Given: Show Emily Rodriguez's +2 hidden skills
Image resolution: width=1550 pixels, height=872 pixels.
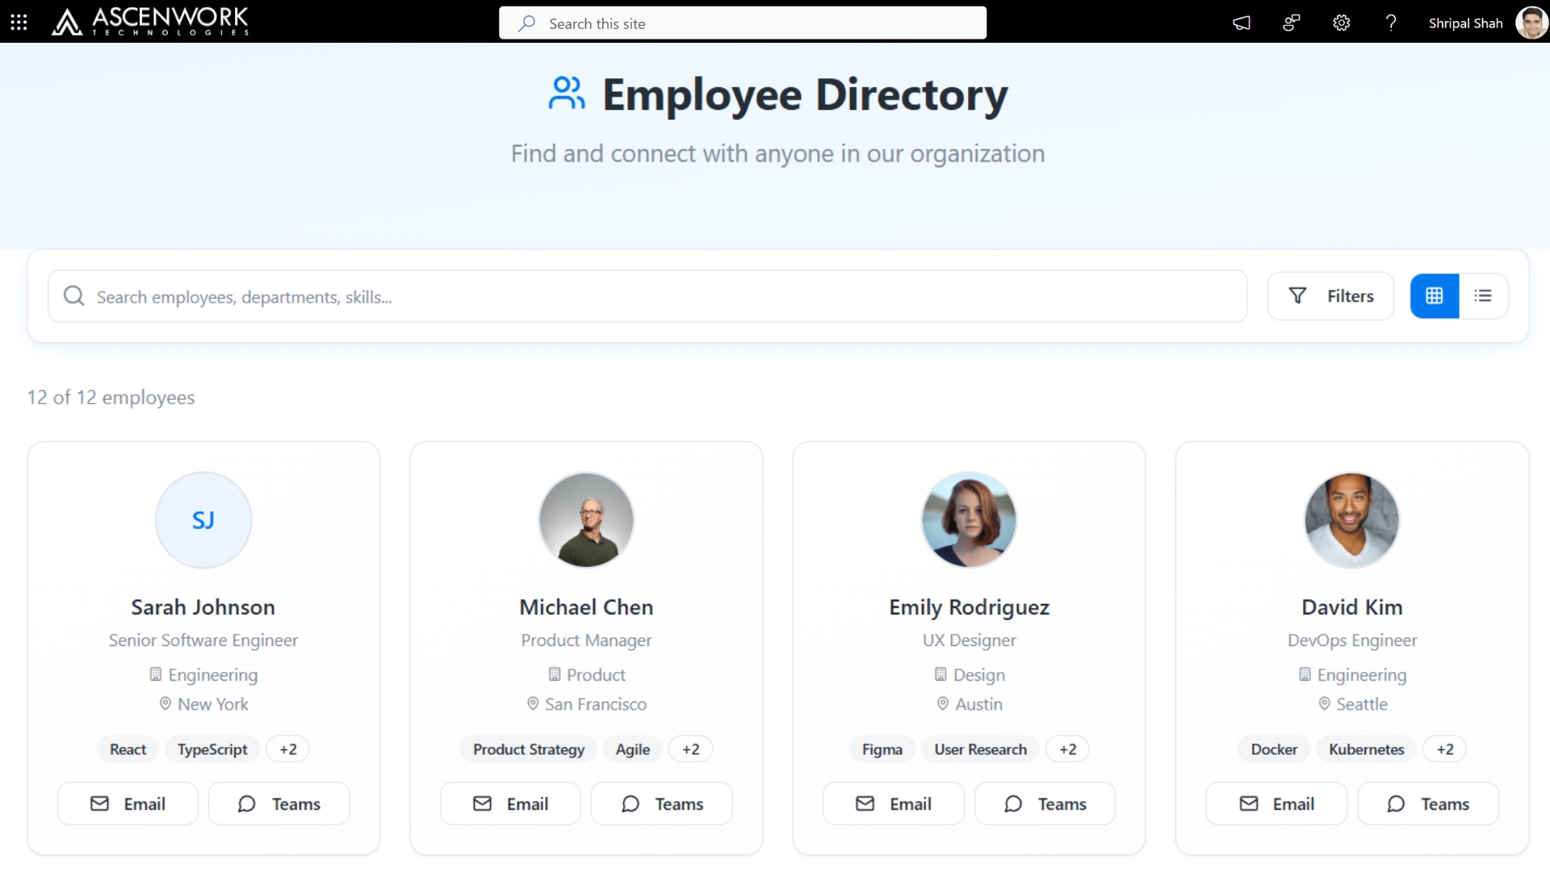Looking at the screenshot, I should coord(1067,749).
